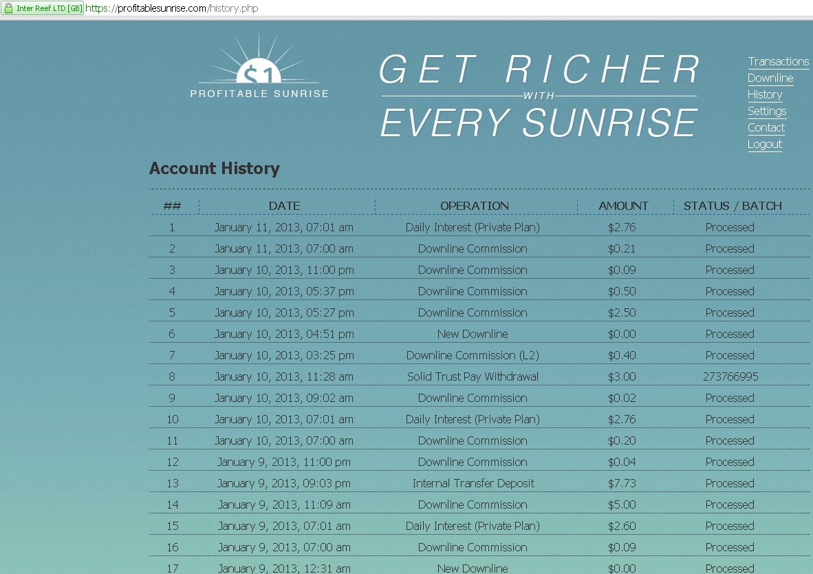The image size is (813, 574).
Task: Select the date January 10, 2013, 09:02 am
Action: coord(283,398)
